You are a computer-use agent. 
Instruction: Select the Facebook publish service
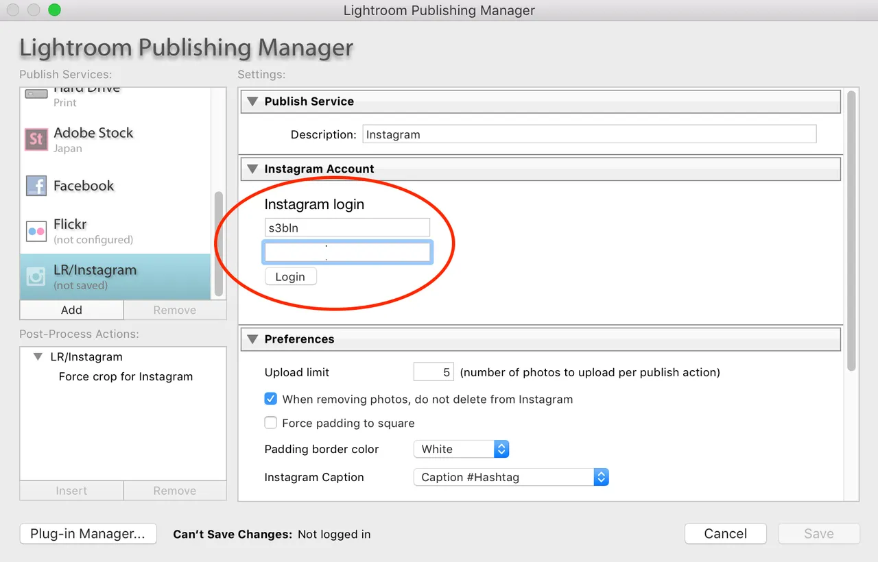(x=115, y=186)
